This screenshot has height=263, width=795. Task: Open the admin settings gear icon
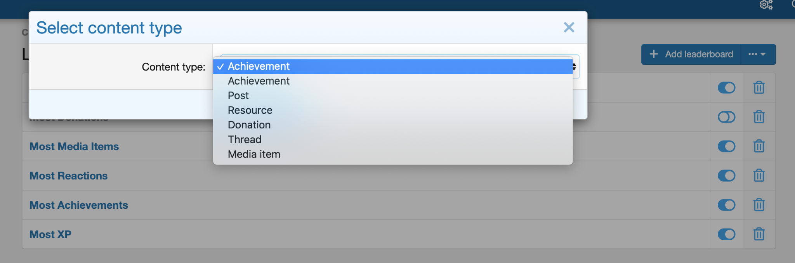tap(766, 5)
